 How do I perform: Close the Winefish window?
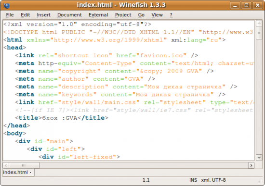coord(257,5)
